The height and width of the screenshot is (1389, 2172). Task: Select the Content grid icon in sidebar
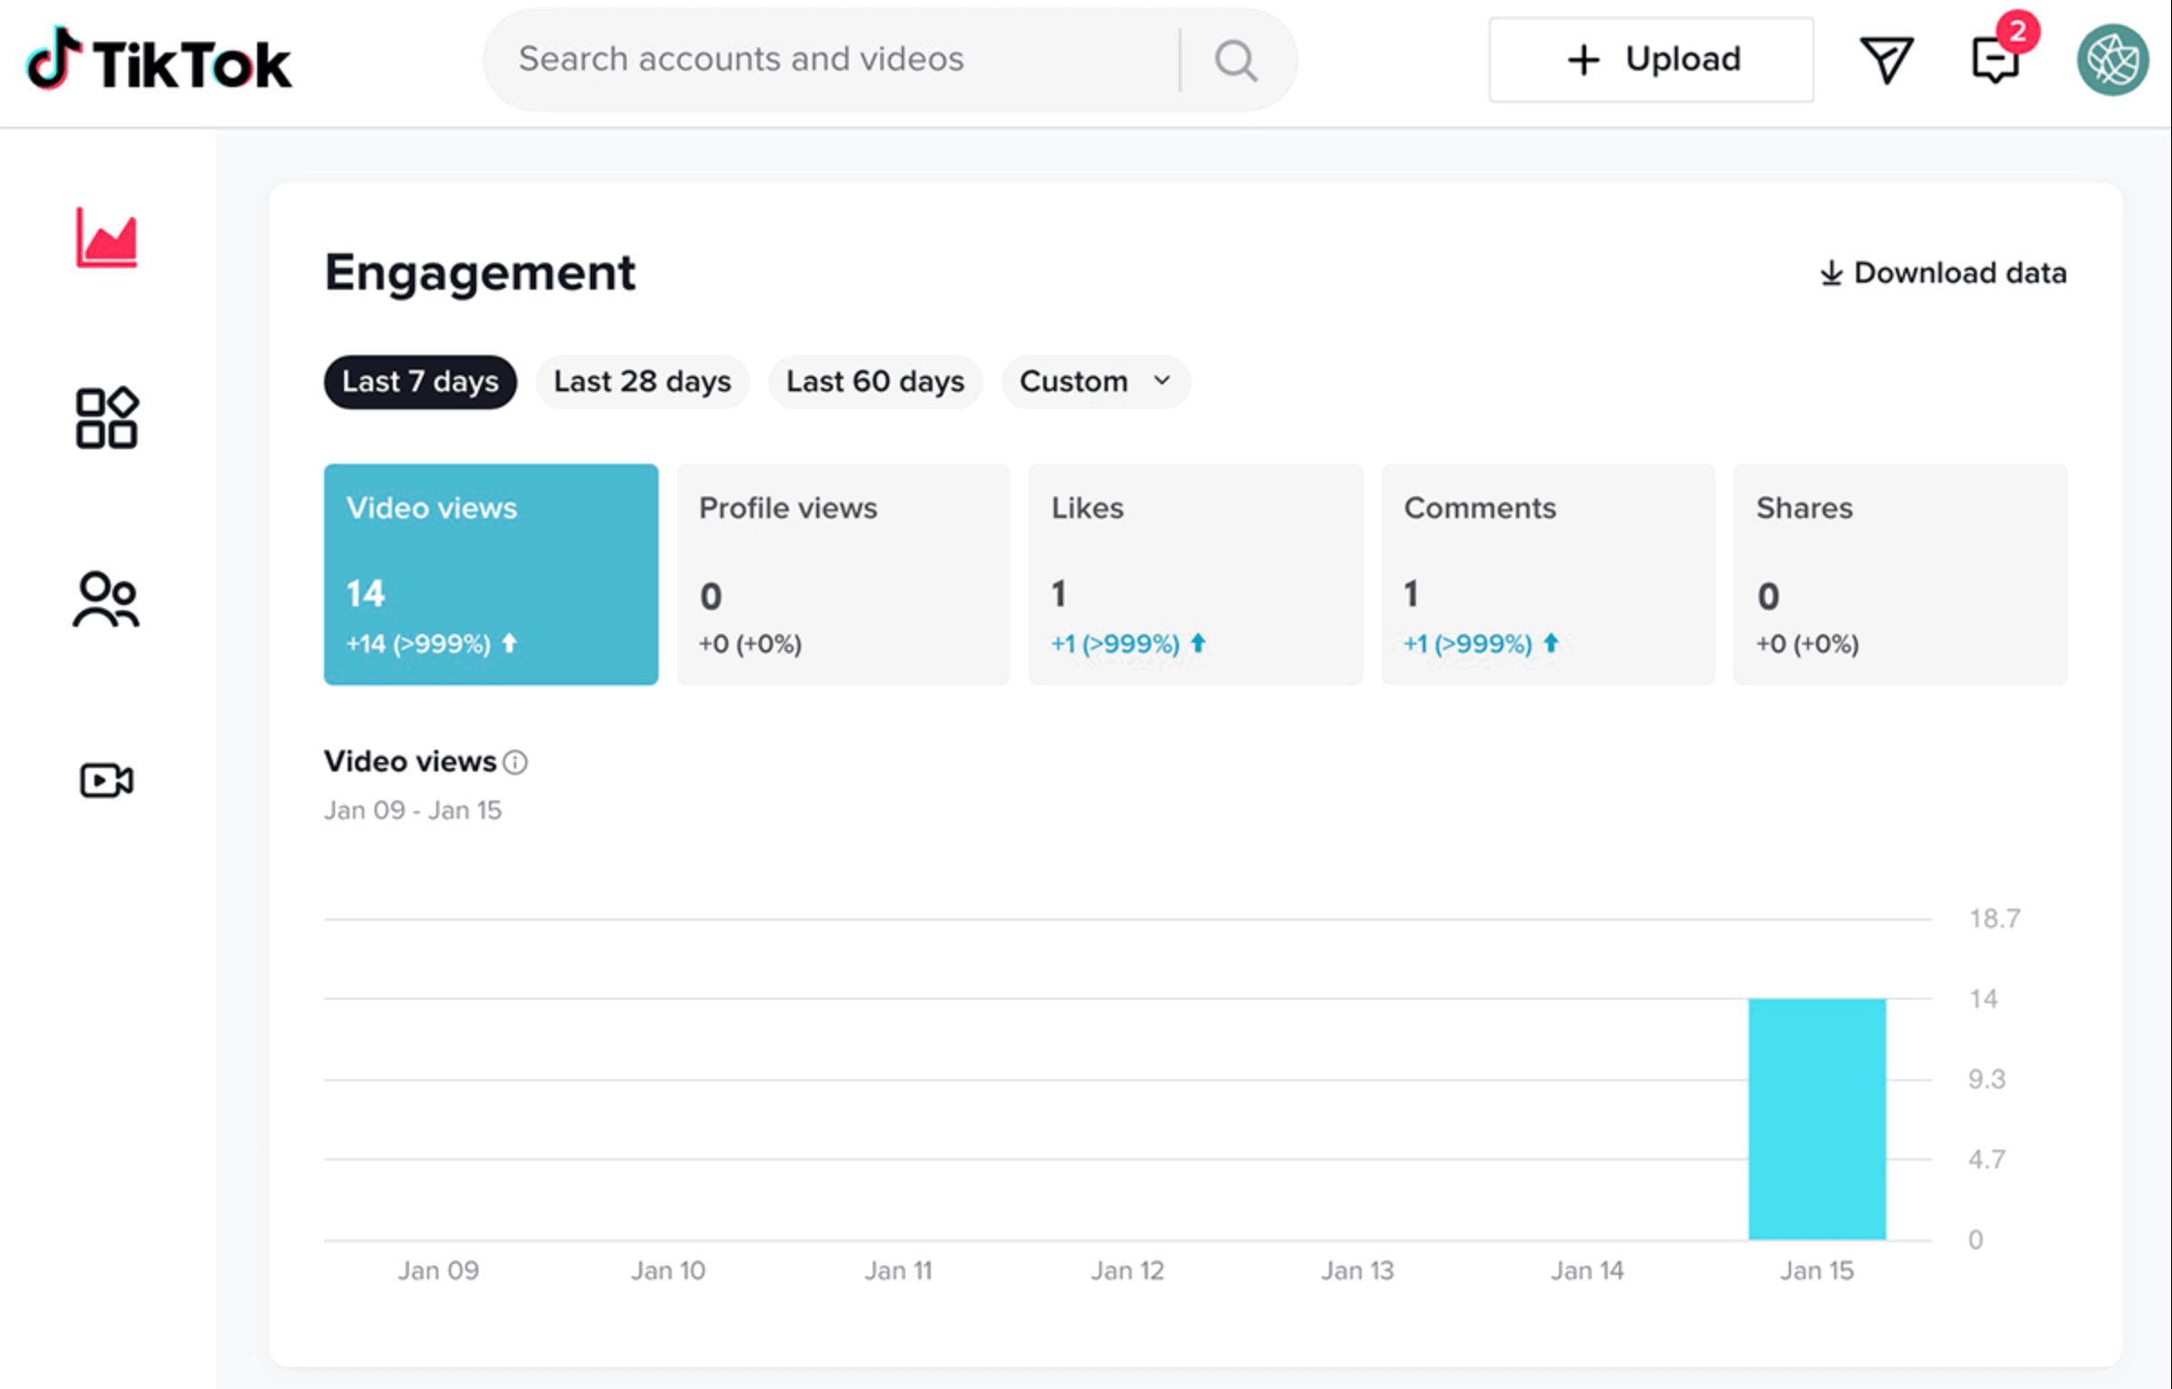(x=106, y=417)
